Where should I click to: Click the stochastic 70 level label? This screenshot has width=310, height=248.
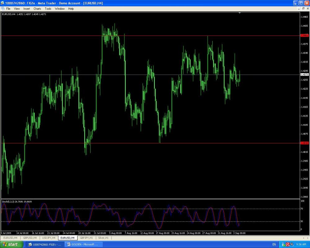coord(302,209)
